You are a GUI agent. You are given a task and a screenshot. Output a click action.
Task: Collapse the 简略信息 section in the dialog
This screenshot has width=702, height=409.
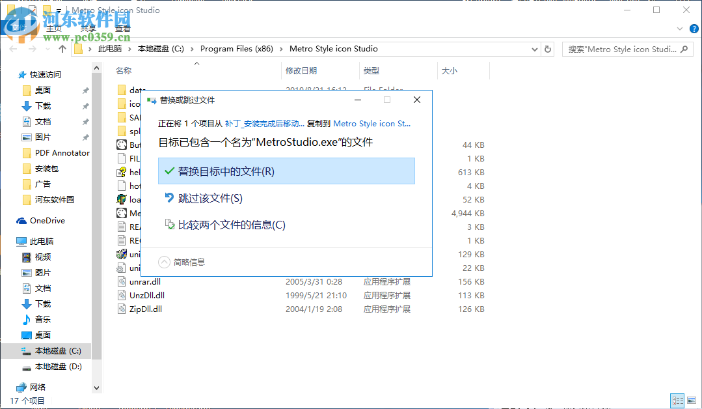(x=164, y=262)
